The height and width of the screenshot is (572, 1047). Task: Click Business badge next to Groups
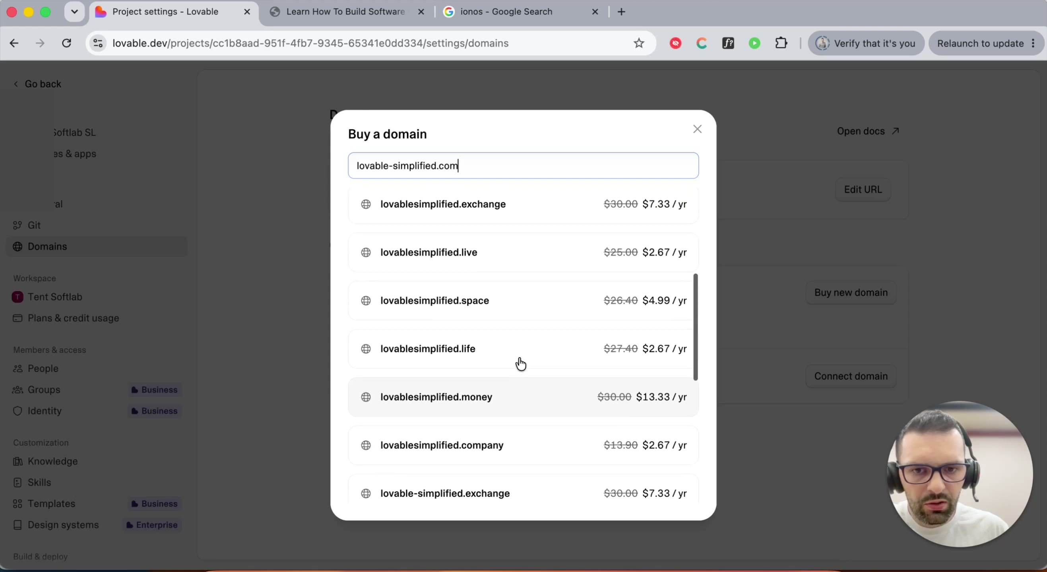click(x=155, y=390)
